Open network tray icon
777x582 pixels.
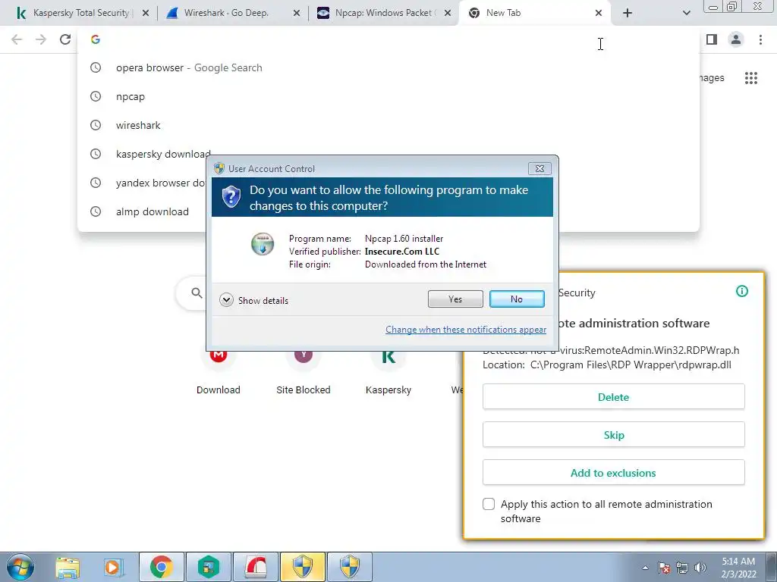point(682,568)
